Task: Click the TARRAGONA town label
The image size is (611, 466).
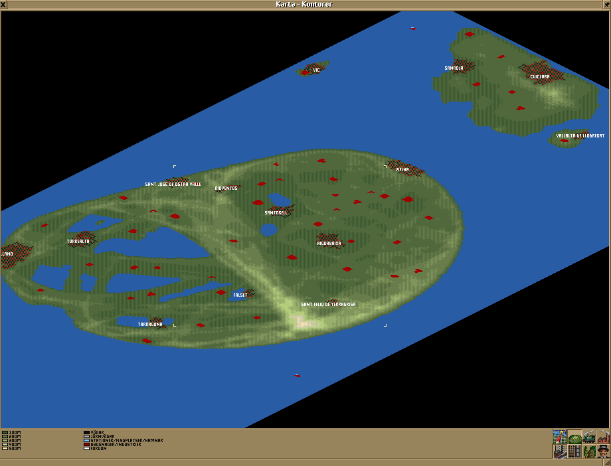Action: click(150, 325)
